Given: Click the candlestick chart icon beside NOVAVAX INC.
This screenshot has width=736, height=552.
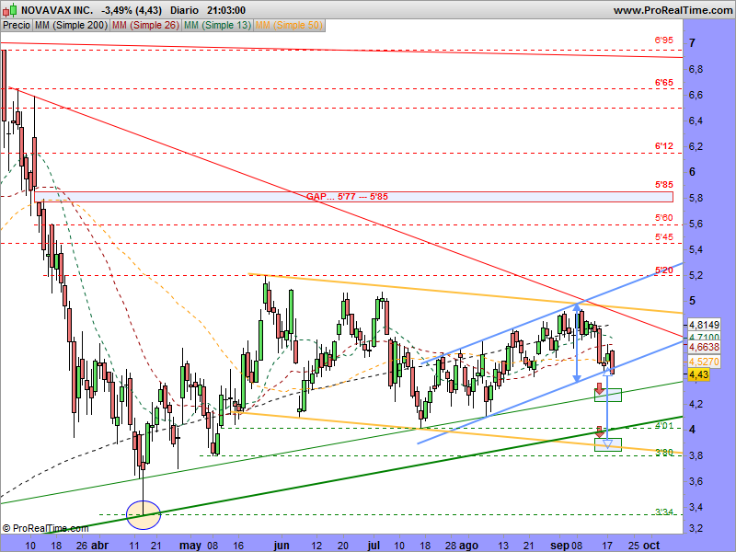Looking at the screenshot, I should click(10, 9).
